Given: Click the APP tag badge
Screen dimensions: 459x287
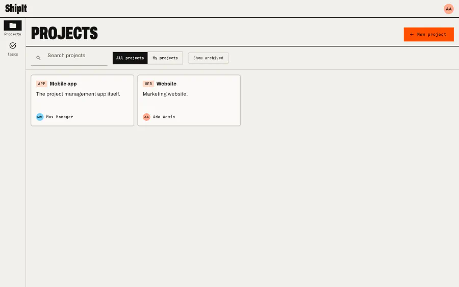Looking at the screenshot, I should pos(42,84).
